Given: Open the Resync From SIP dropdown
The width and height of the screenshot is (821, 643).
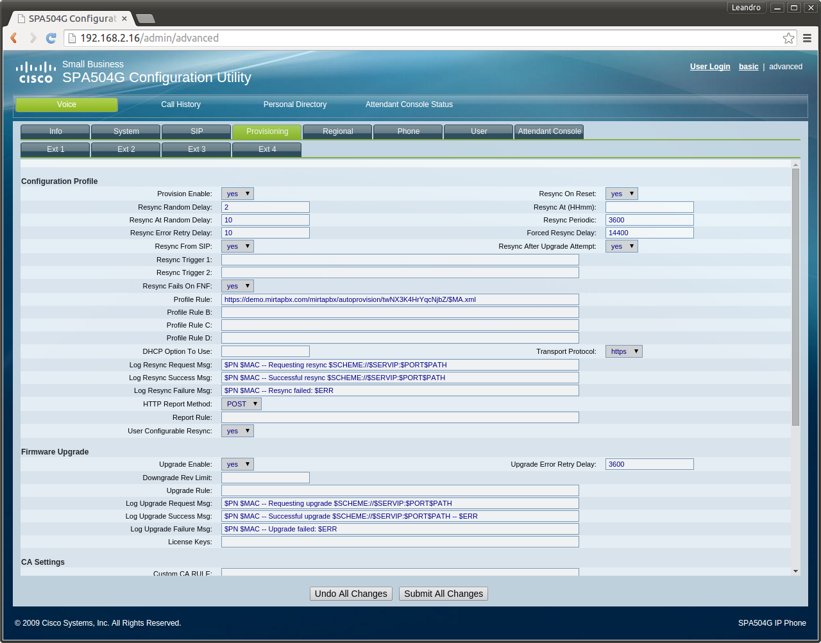Looking at the screenshot, I should [237, 246].
